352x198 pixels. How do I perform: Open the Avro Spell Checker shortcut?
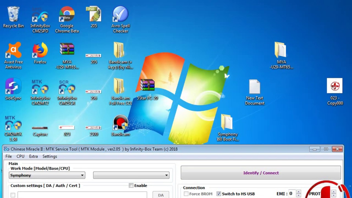[120, 20]
